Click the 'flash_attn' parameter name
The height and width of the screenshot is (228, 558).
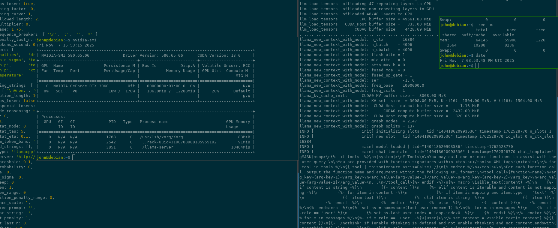pyautogui.click(x=383, y=55)
